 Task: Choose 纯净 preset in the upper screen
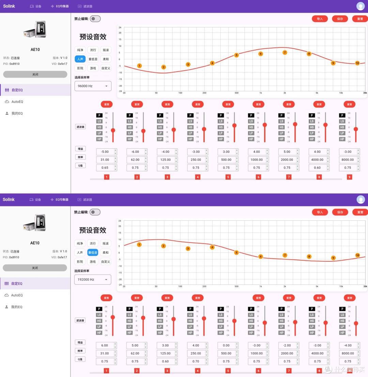pyautogui.click(x=80, y=50)
